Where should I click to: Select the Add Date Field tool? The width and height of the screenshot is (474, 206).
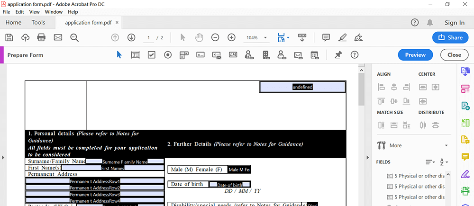tap(314, 55)
